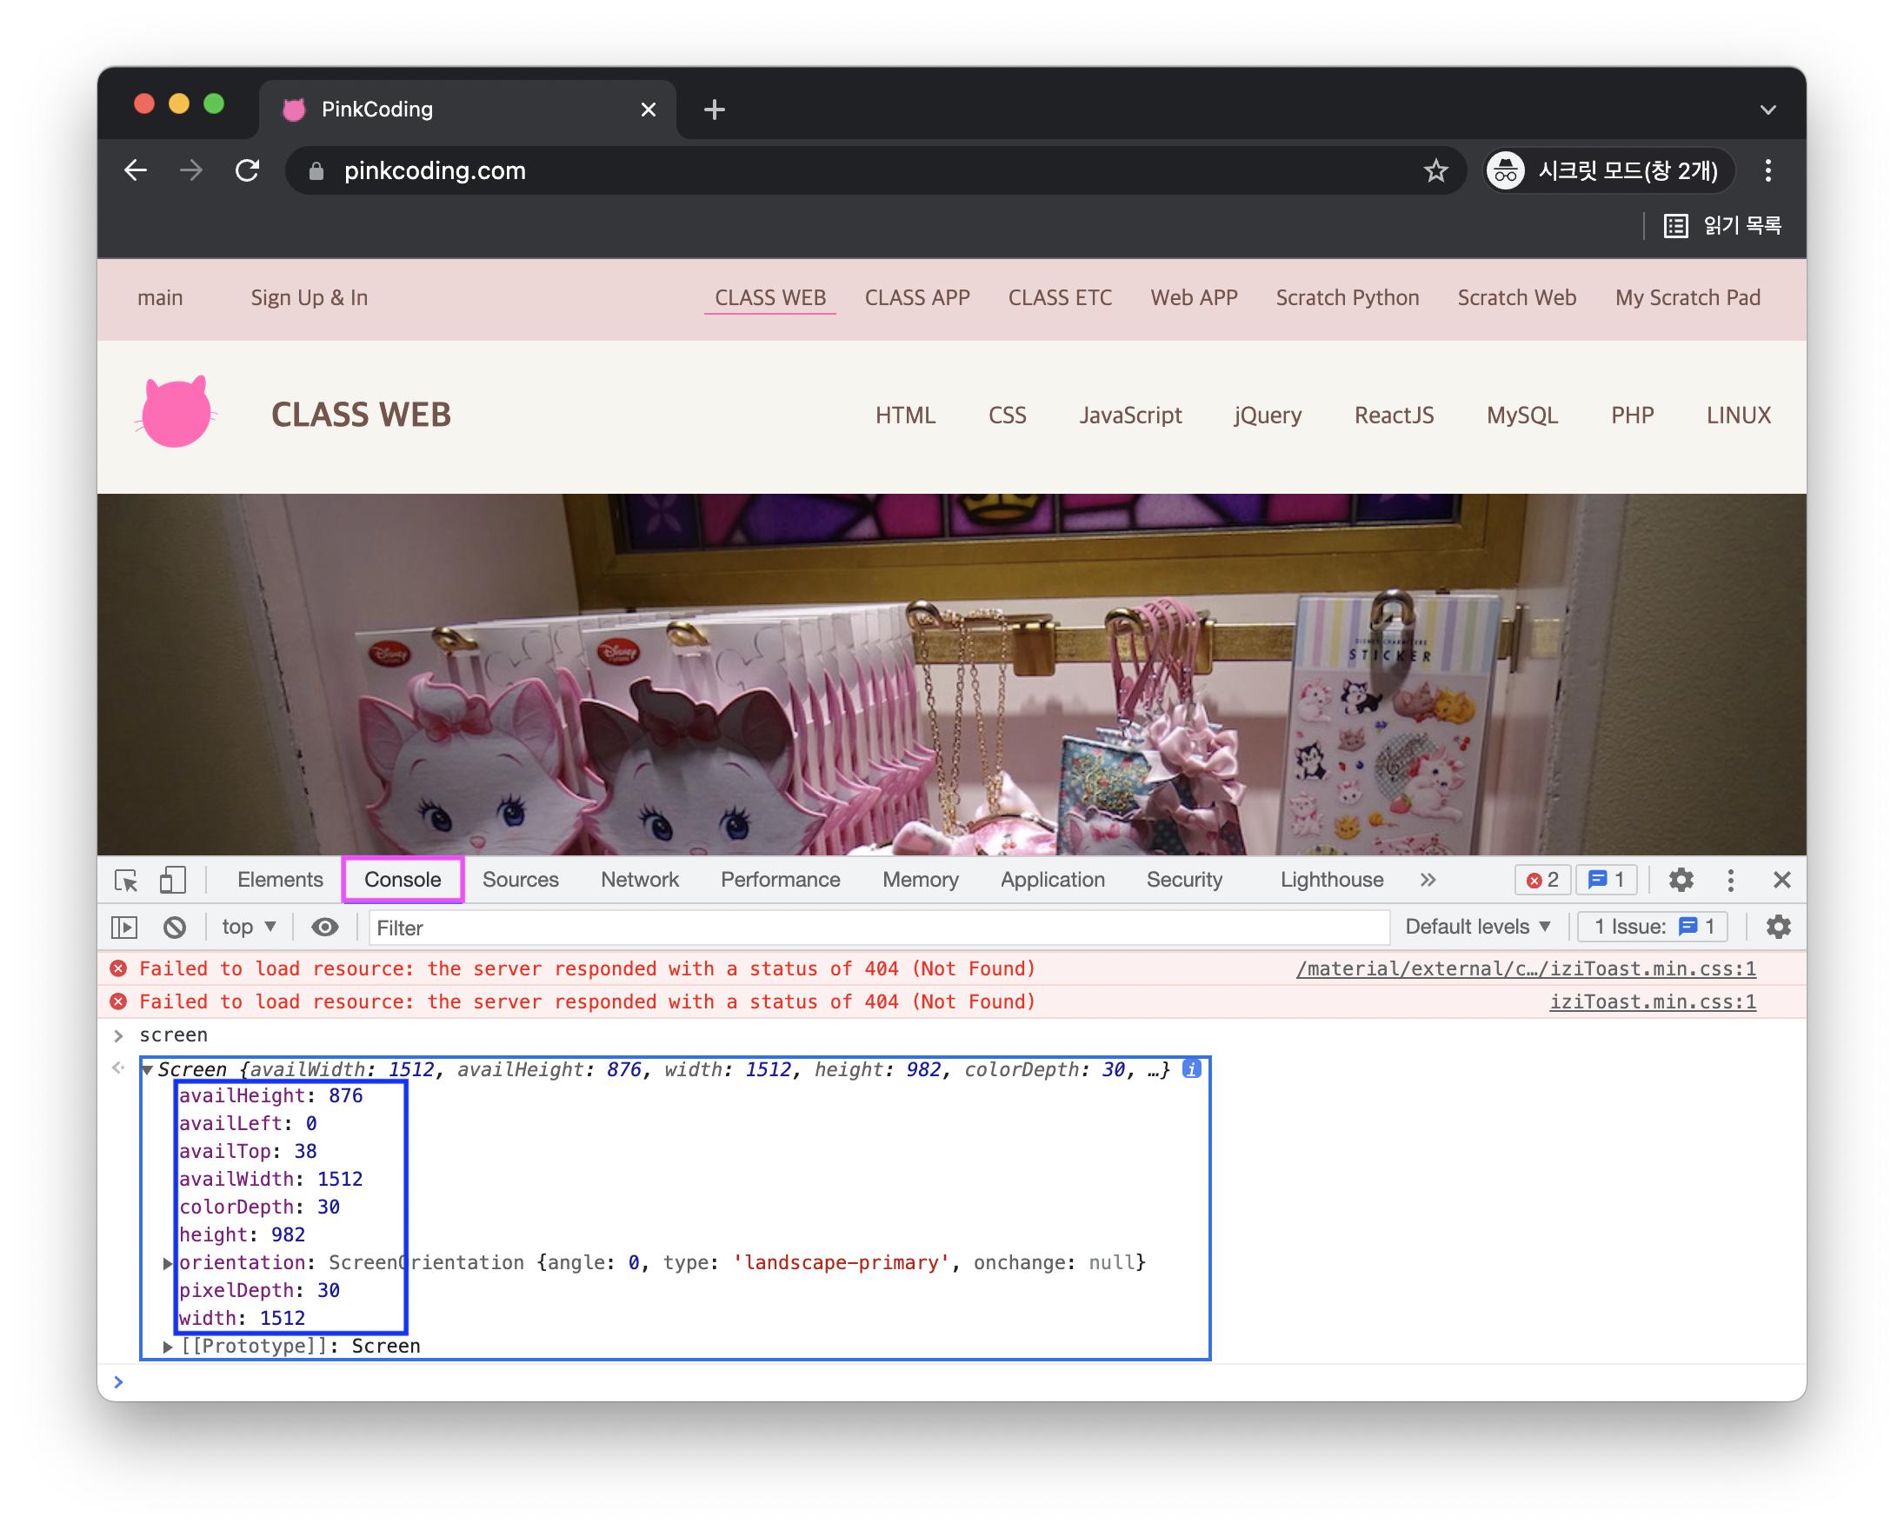Show more DevTools tabs with the double chevron
The image size is (1904, 1530).
(x=1427, y=881)
